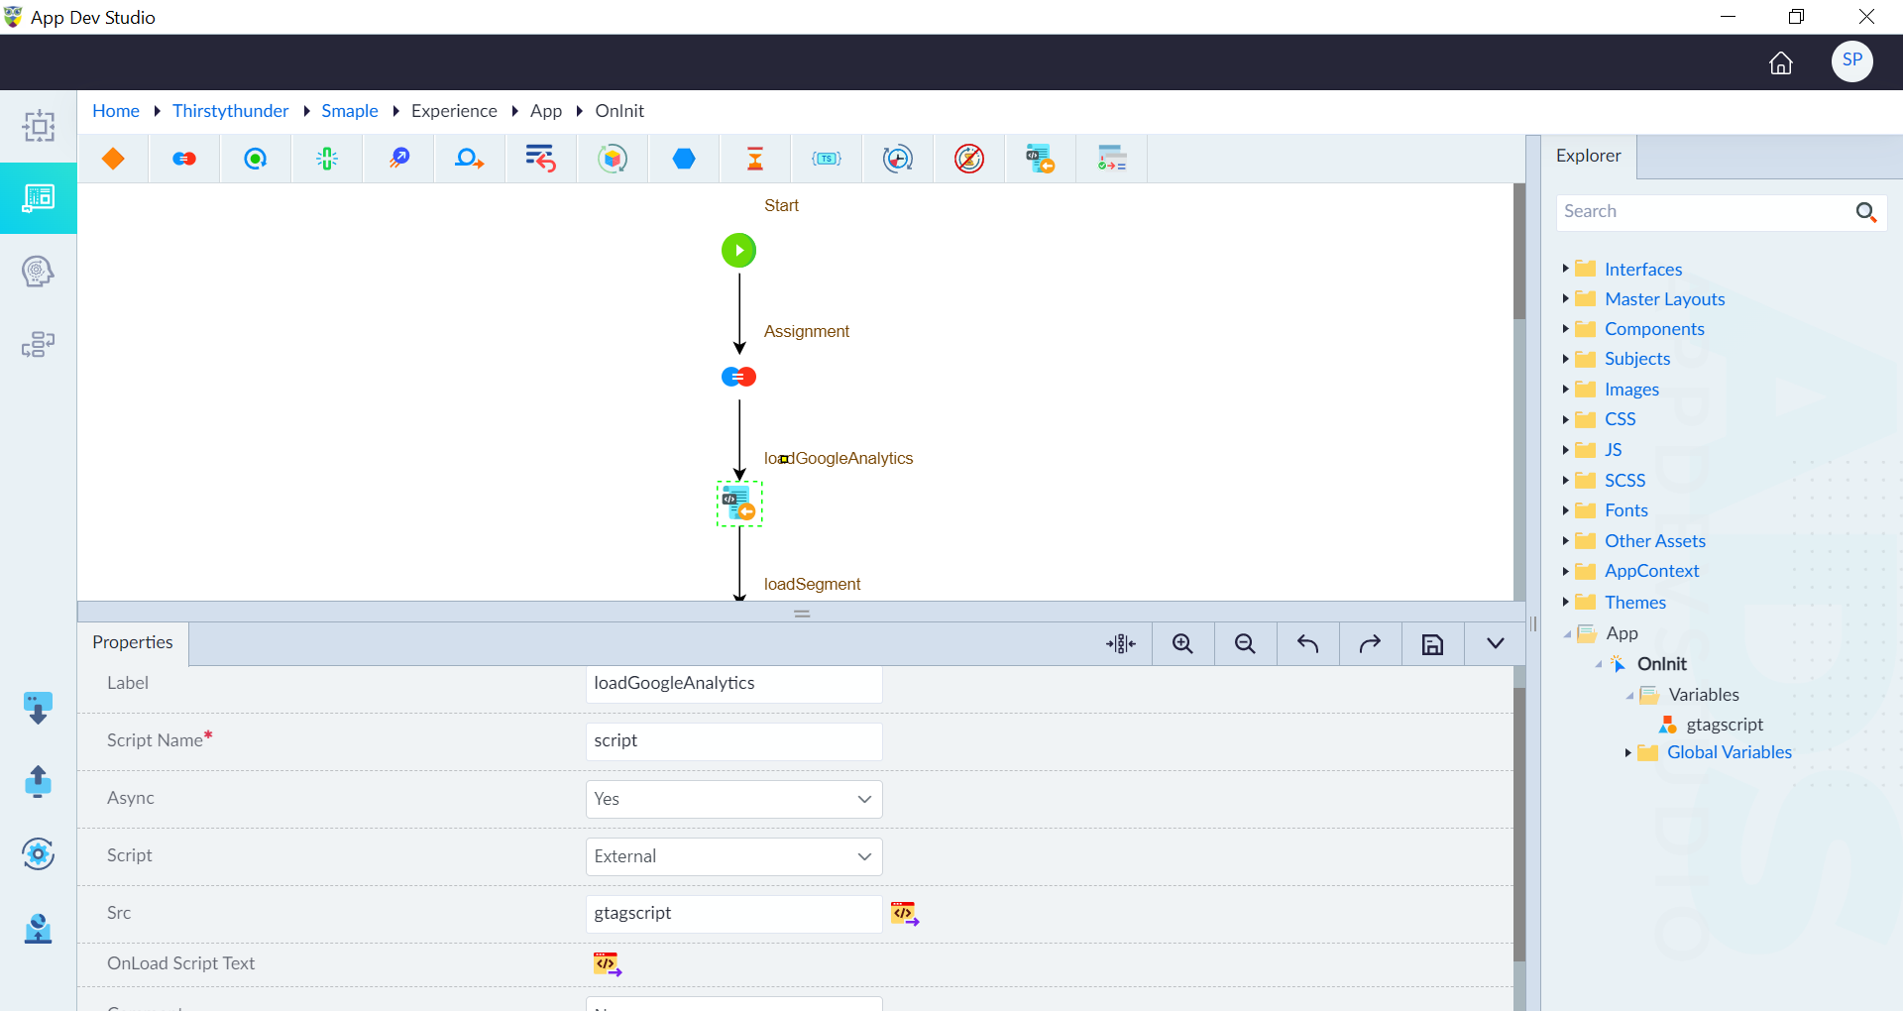This screenshot has height=1011, width=1903.
Task: Select the TS script node tool
Action: point(827,159)
